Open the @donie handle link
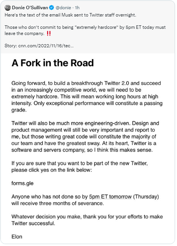 click(x=63, y=8)
